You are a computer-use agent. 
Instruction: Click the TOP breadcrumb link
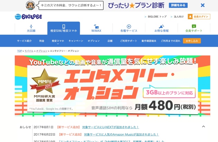19,51
